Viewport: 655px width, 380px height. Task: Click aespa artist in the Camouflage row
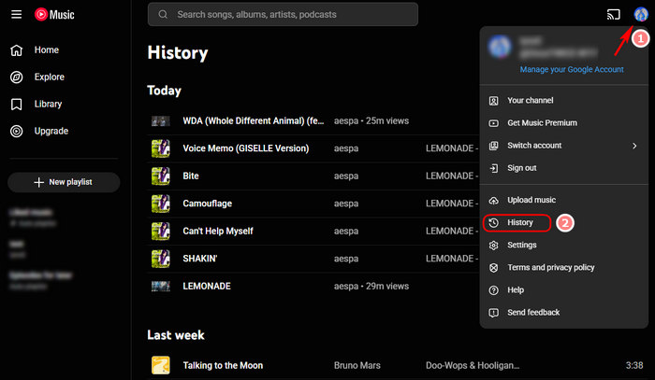point(346,204)
